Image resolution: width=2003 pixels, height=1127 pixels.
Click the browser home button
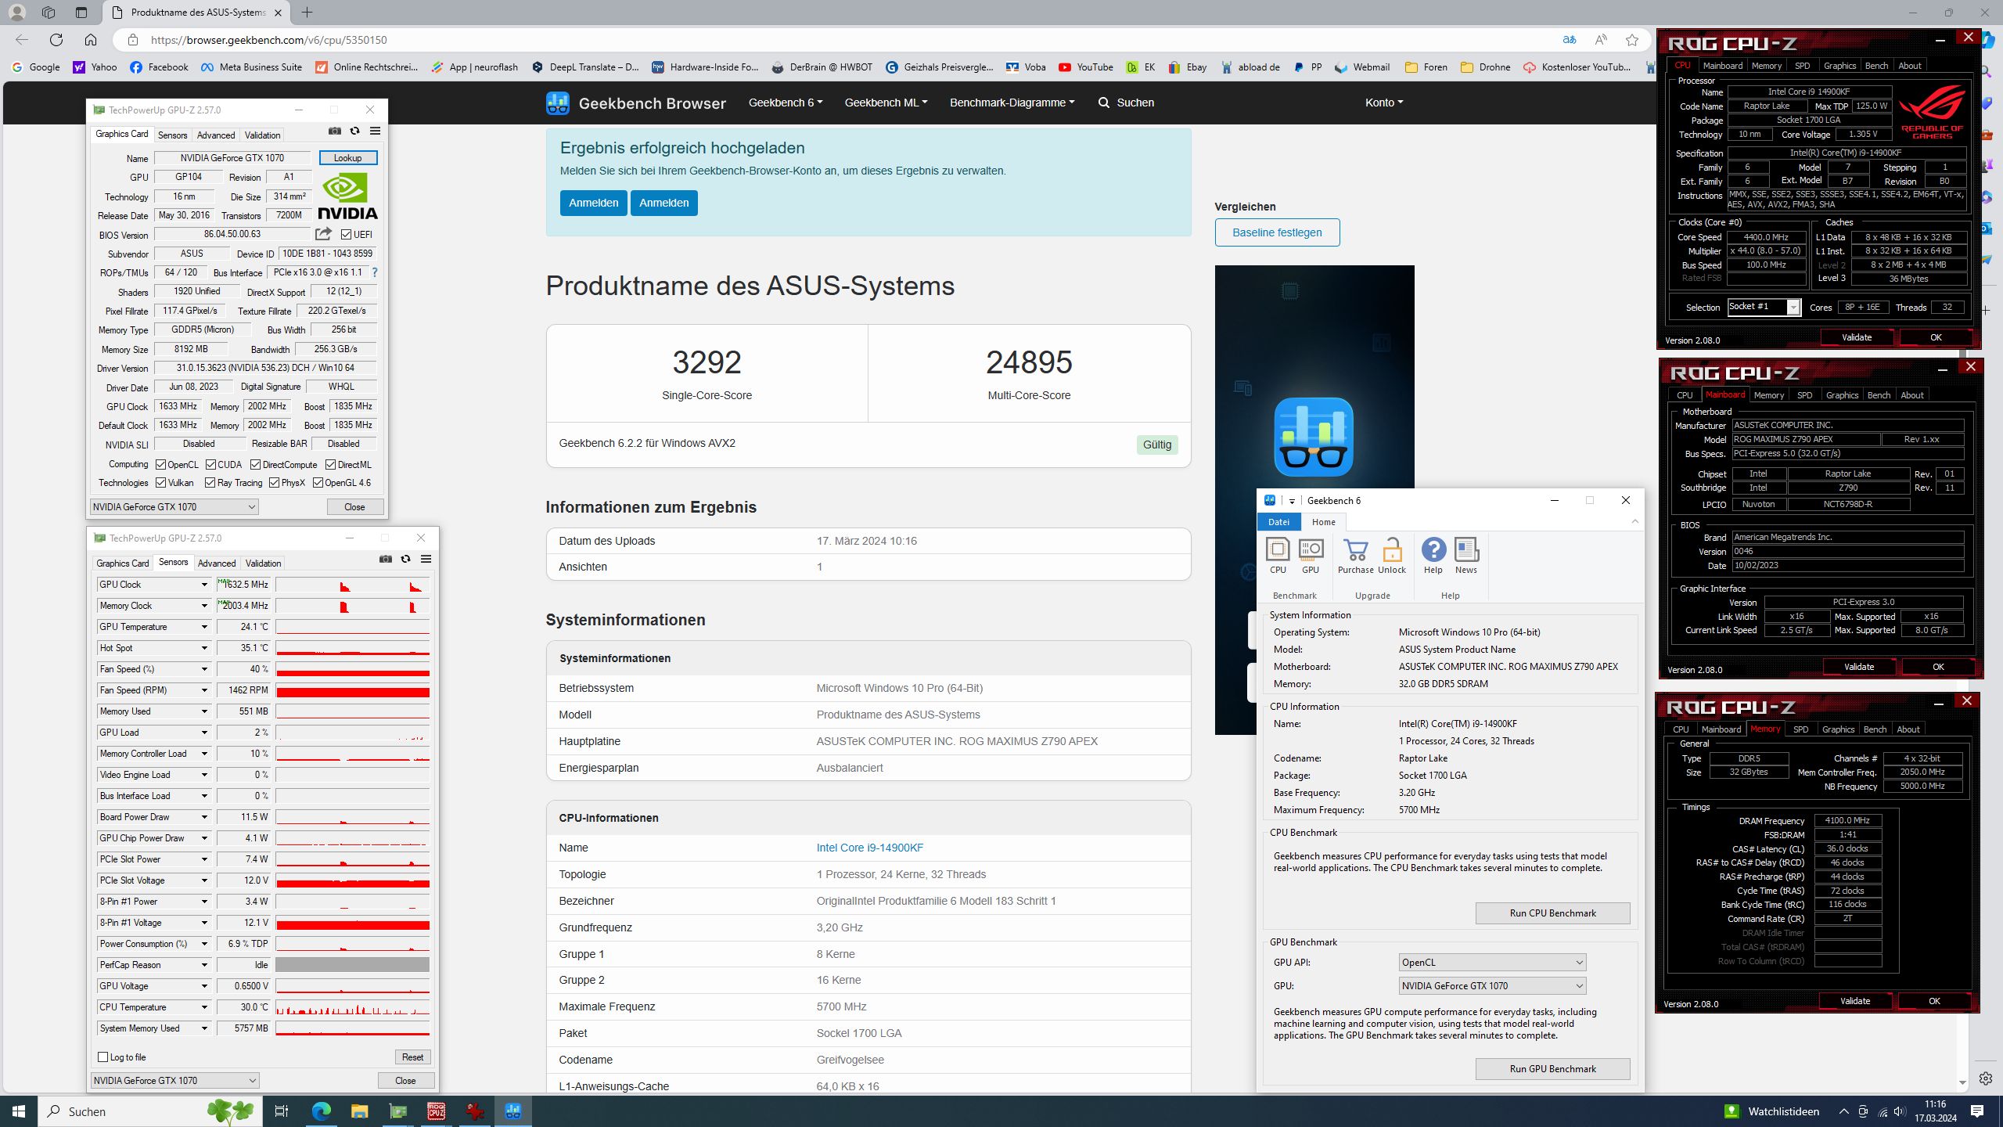point(91,40)
